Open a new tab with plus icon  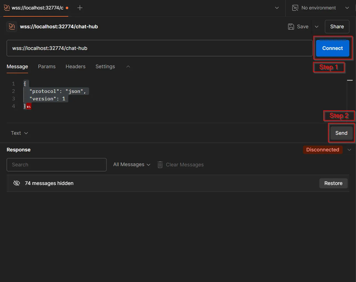(80, 8)
